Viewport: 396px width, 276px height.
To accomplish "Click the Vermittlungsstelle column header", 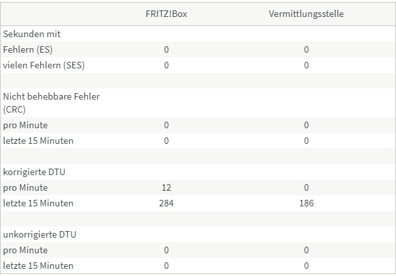I will (x=306, y=14).
